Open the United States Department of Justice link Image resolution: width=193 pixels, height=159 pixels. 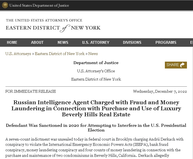click(x=39, y=6)
